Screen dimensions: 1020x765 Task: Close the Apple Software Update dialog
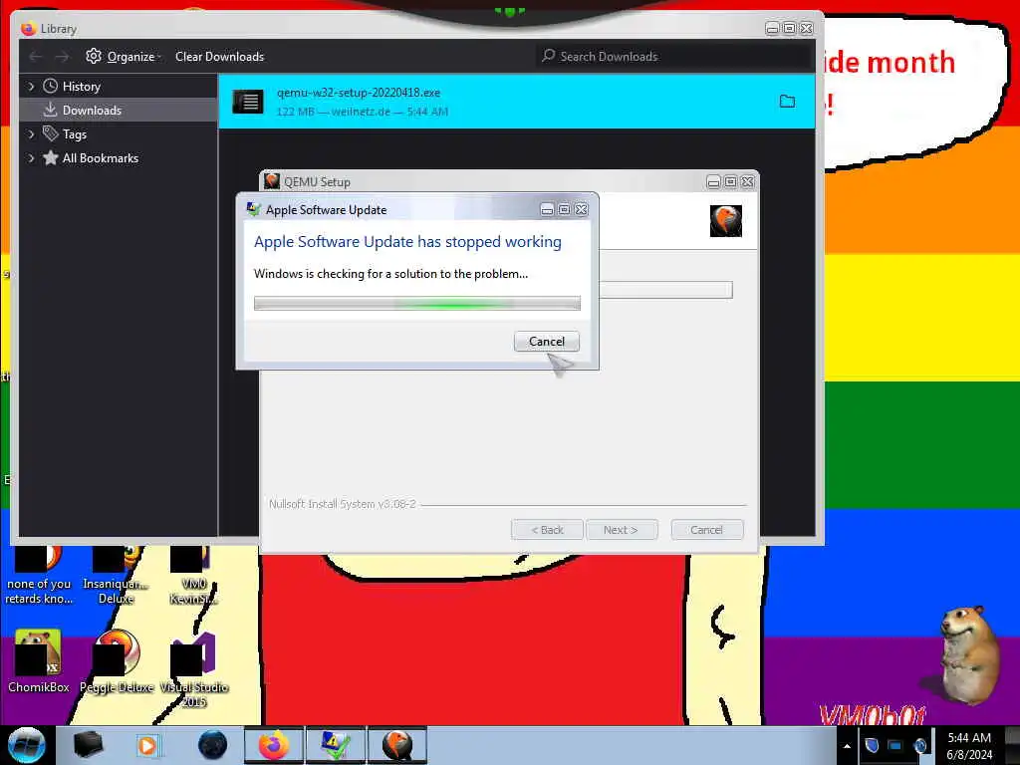pos(581,209)
